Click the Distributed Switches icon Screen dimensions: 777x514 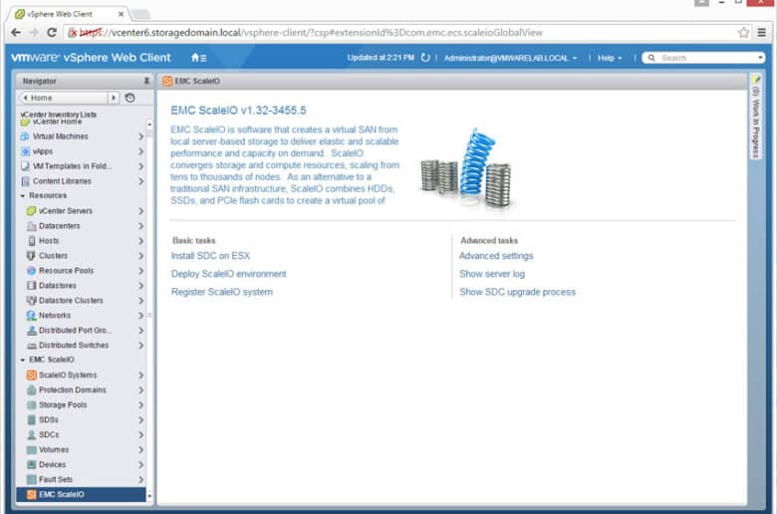click(x=31, y=345)
